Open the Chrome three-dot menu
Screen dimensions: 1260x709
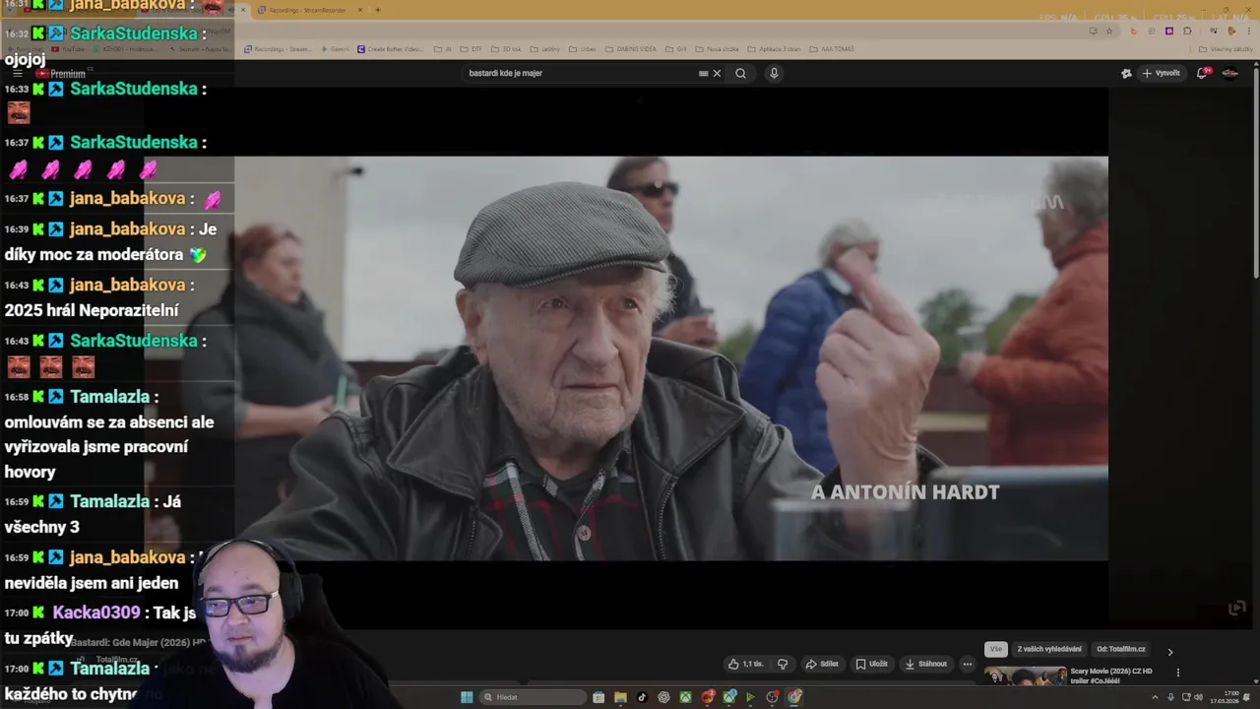1247,31
